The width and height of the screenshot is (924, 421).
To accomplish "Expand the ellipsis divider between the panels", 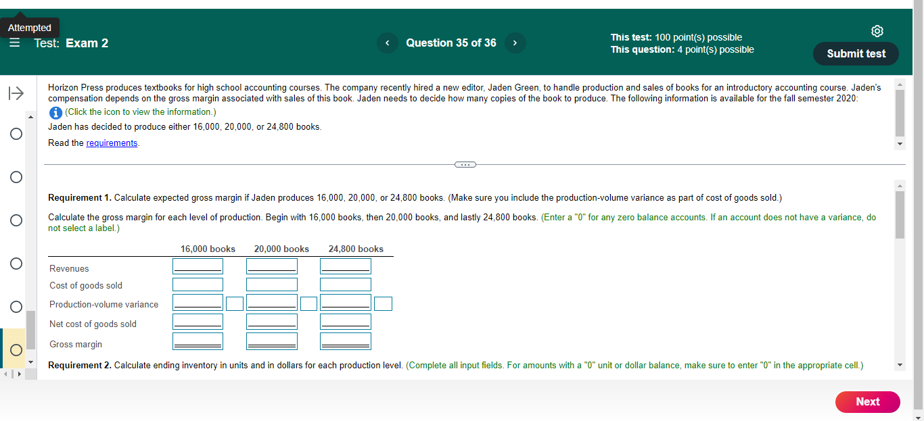I will [x=465, y=164].
